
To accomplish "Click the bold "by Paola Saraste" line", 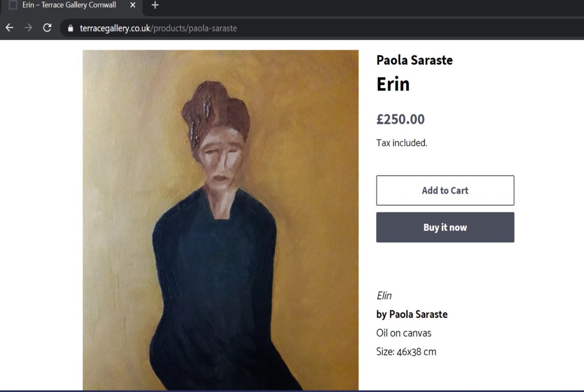I will (412, 314).
